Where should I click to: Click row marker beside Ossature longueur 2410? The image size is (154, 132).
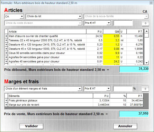click(x=6, y=44)
